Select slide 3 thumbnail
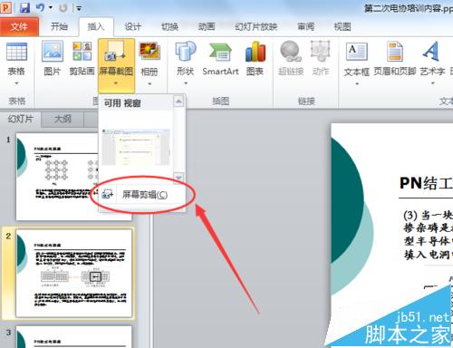The height and width of the screenshot is (348, 453). tap(74, 337)
